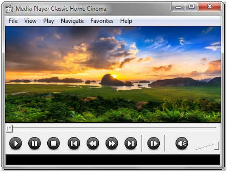Click the black status bar area

(113, 159)
